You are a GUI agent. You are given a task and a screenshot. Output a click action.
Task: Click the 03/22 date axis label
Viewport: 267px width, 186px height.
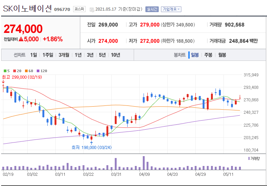pos(88,174)
